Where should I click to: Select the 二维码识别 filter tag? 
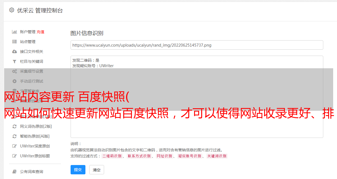112,156
